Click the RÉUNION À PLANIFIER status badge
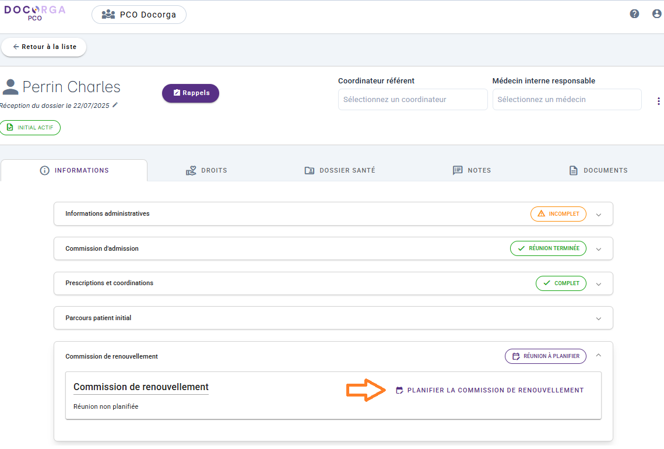 pos(545,356)
